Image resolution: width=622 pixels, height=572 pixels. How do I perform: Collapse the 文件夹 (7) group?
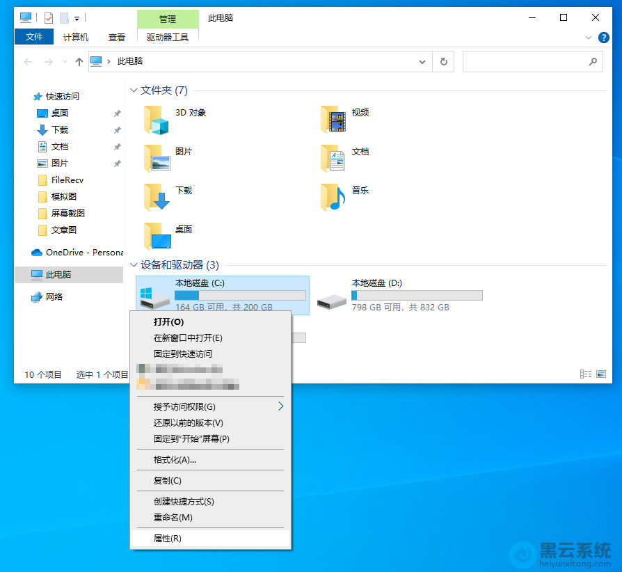[x=133, y=90]
